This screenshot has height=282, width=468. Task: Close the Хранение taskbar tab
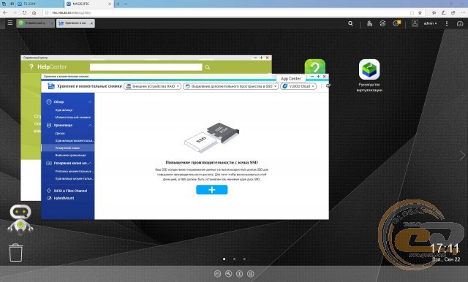[91, 23]
